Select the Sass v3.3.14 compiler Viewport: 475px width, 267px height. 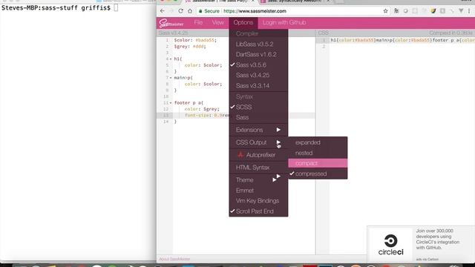pyautogui.click(x=258, y=86)
